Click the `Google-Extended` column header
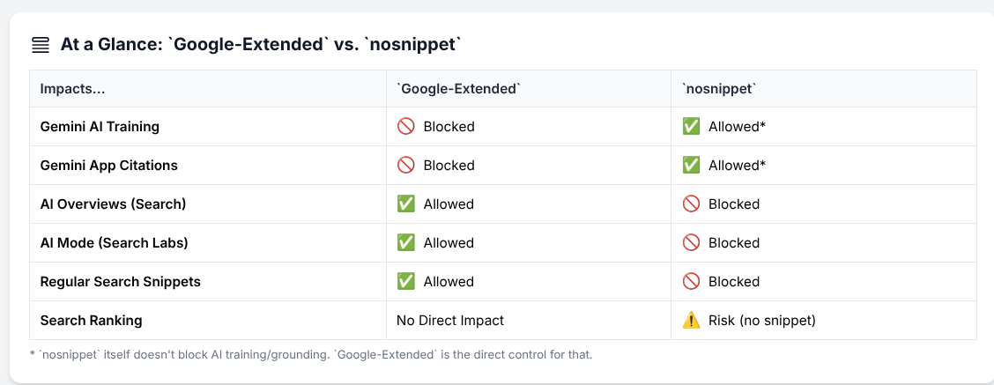Screen dimensions: 994x385 coord(458,89)
